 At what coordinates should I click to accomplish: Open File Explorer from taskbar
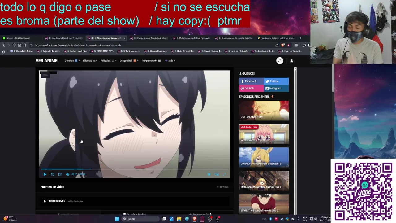pyautogui.click(x=179, y=219)
